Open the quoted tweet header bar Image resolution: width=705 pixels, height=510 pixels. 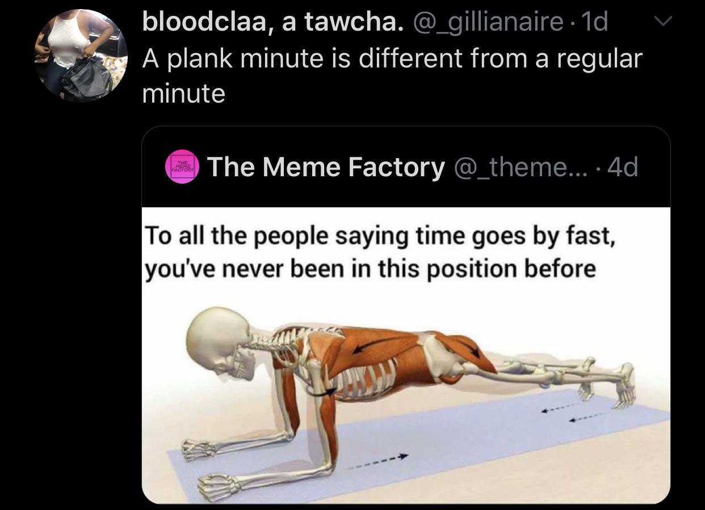click(406, 167)
